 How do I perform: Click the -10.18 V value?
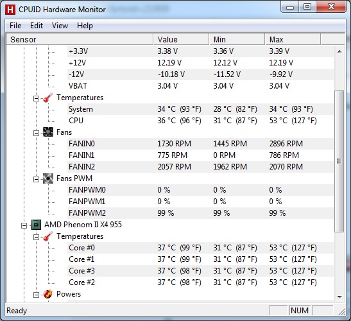tap(171, 74)
